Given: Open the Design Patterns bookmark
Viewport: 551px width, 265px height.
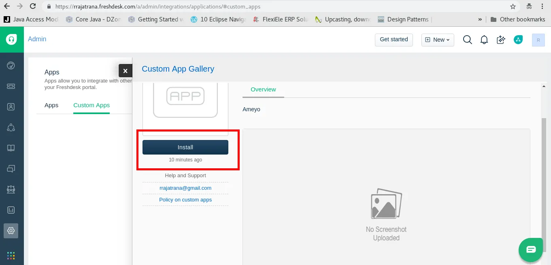Looking at the screenshot, I should click(403, 19).
